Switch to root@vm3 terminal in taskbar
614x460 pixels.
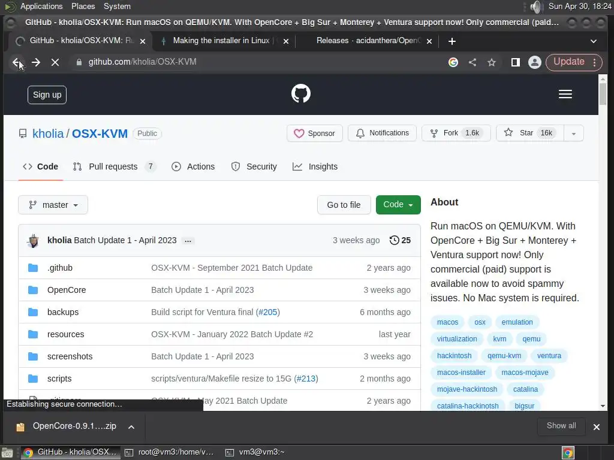coord(170,453)
